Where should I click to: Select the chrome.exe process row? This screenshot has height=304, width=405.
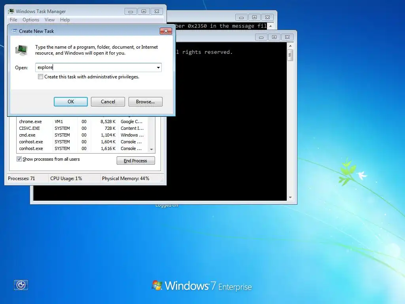pyautogui.click(x=83, y=122)
